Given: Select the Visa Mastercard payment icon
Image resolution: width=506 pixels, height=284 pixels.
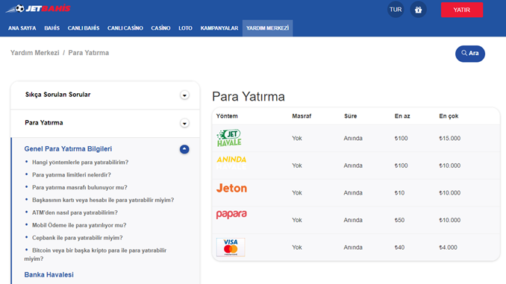Looking at the screenshot, I should click(231, 247).
